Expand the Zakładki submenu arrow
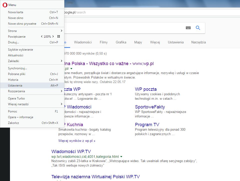 click(x=61, y=61)
